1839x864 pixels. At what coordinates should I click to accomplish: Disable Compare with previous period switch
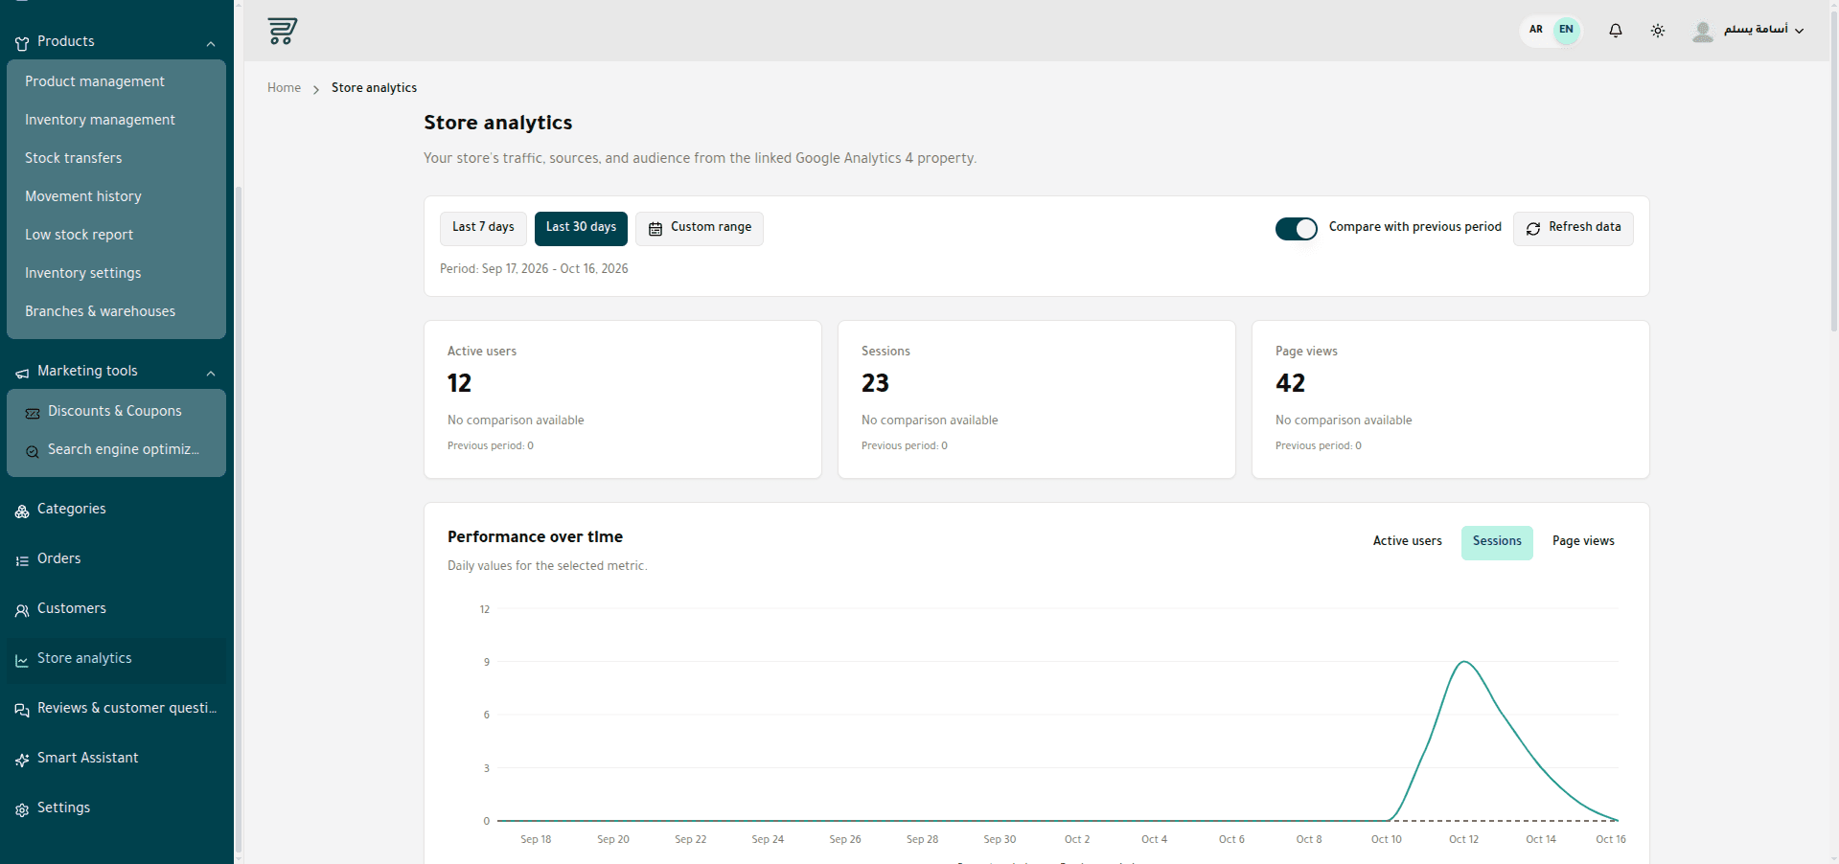tap(1296, 229)
